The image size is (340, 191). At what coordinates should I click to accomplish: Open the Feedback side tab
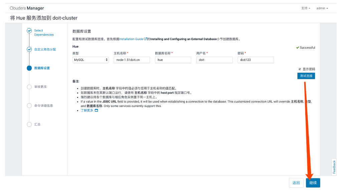point(334,167)
